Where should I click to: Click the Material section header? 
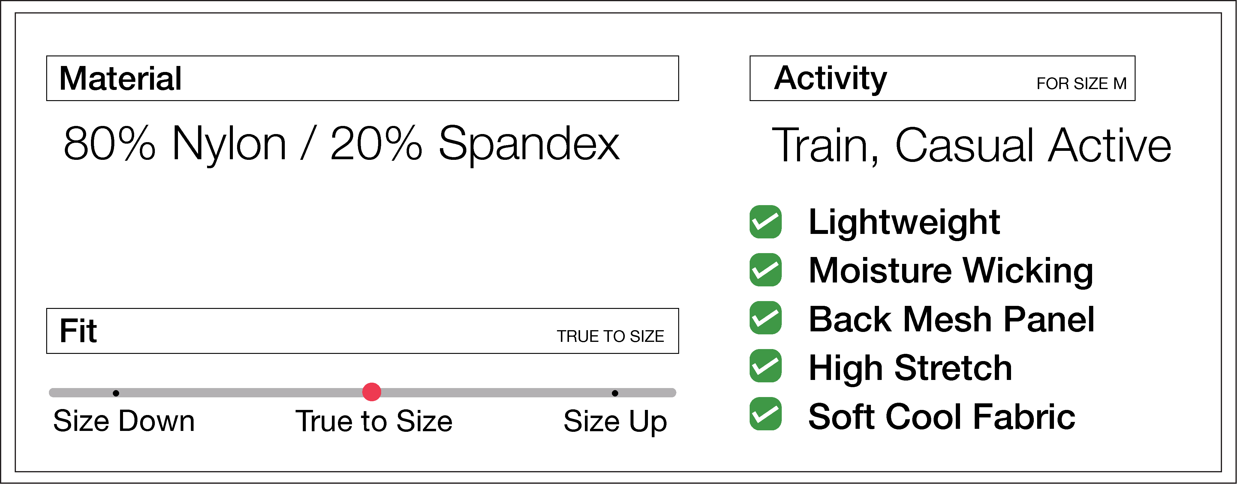point(121,79)
